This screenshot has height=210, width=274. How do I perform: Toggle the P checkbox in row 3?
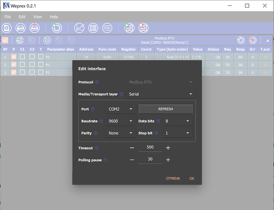13,72
